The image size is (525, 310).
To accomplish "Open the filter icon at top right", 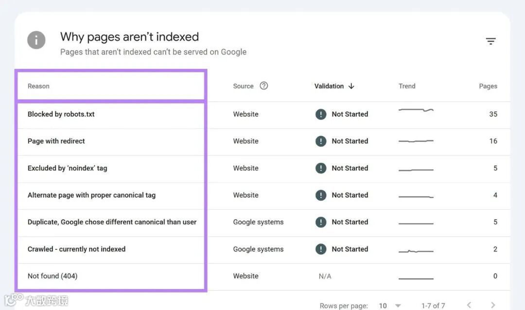I will click(491, 42).
